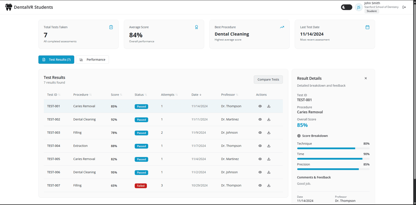Download TEST-001 result

tap(269, 106)
